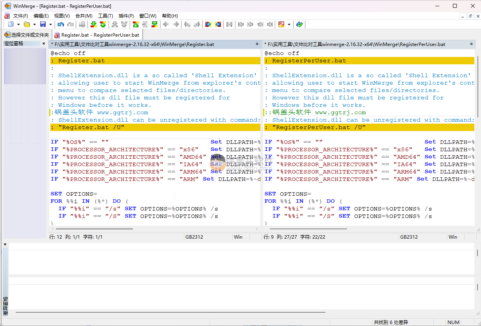The height and width of the screenshot is (326, 481).
Task: Select Register.bat - RegisterPerUser.bat tab
Action: coord(97,35)
